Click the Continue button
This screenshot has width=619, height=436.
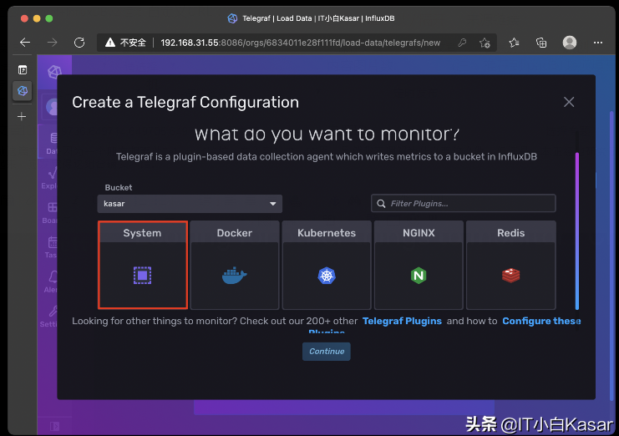tap(327, 351)
